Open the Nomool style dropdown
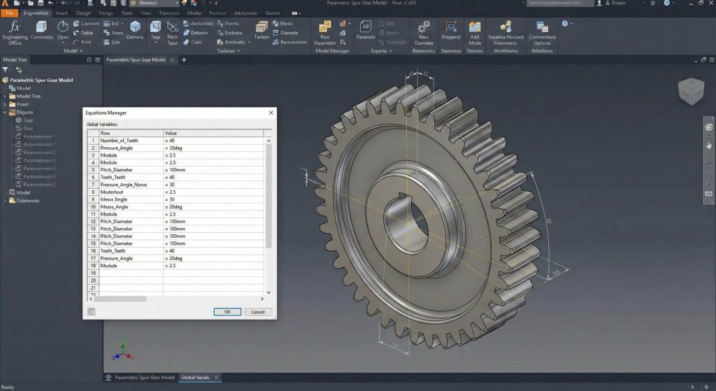 click(155, 3)
